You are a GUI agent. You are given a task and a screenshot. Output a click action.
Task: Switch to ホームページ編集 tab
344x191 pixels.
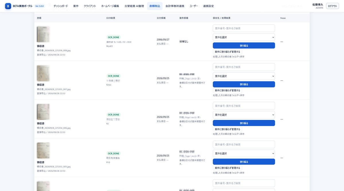[x=110, y=6]
